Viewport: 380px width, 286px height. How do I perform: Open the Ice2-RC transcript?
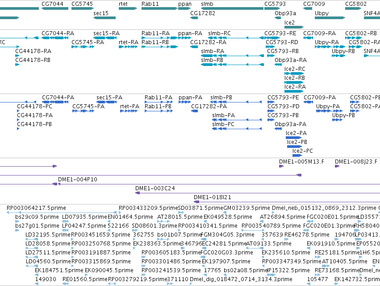(x=294, y=74)
